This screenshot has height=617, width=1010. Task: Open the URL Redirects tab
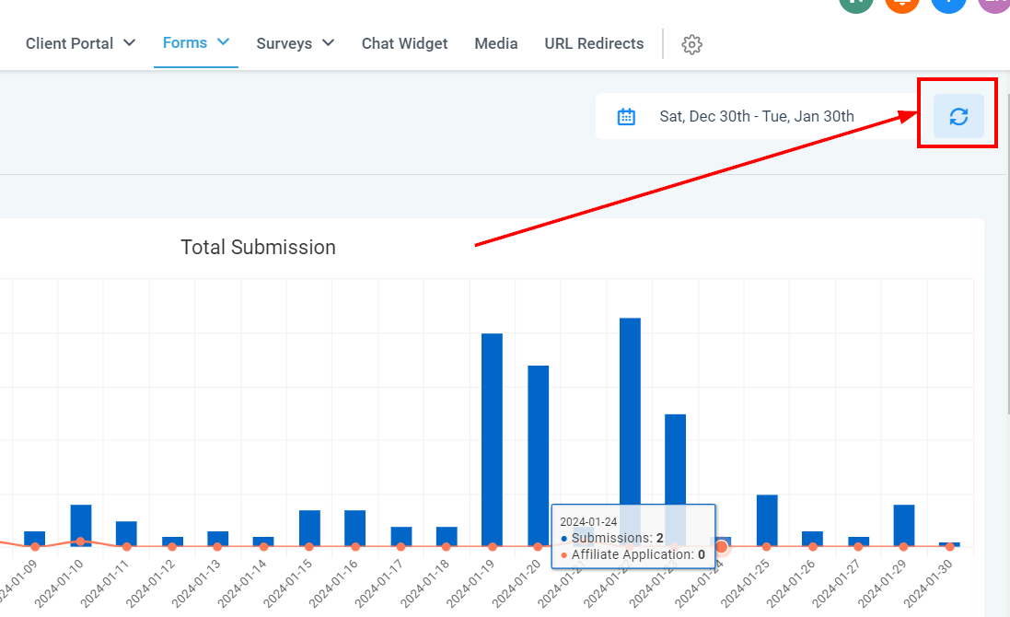(594, 43)
